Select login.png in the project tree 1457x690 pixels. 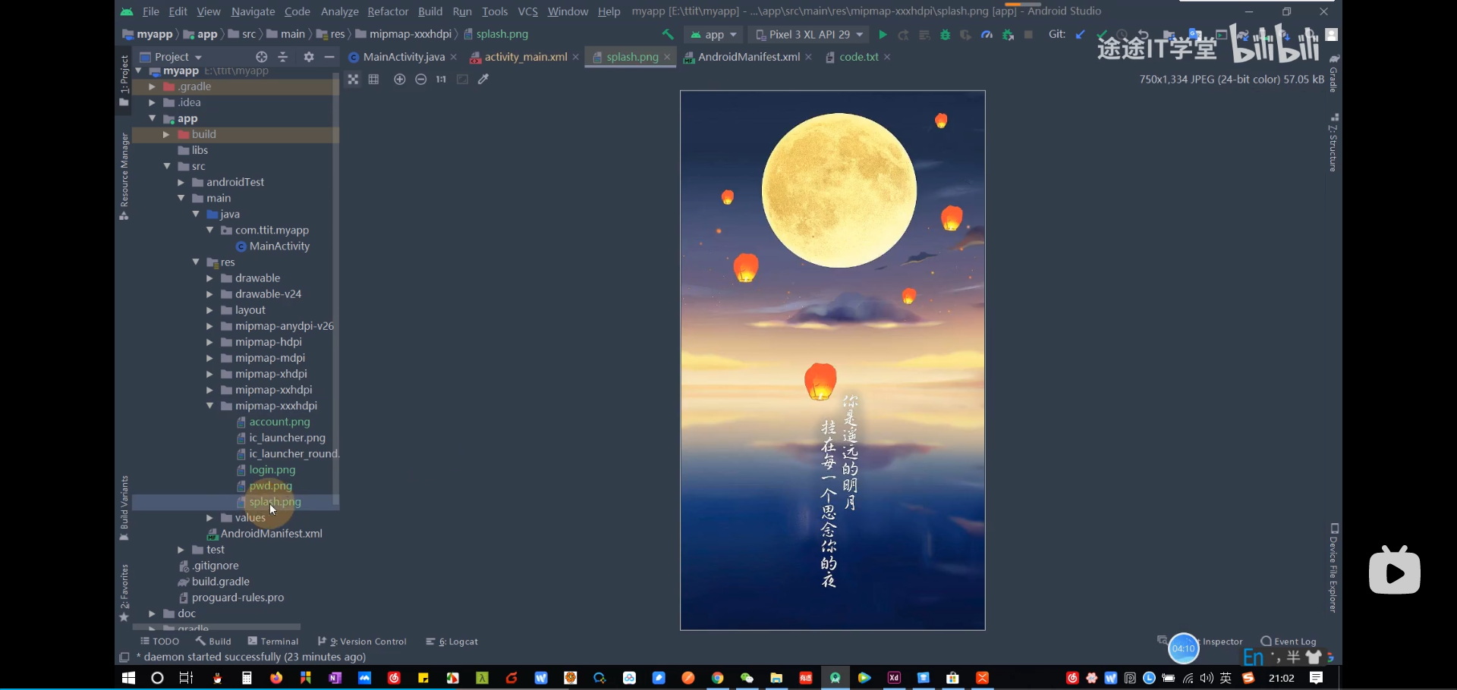click(272, 470)
